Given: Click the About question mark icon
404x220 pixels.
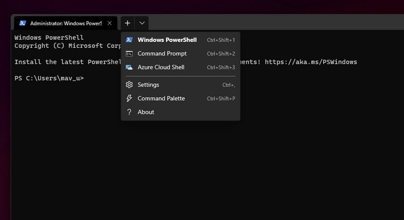Looking at the screenshot, I should (x=129, y=112).
